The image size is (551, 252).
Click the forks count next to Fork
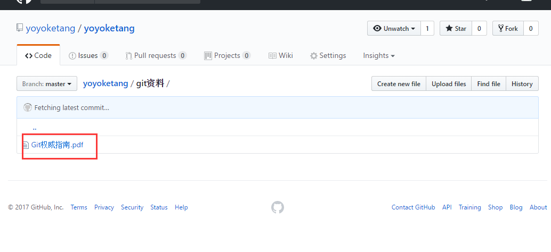[531, 28]
